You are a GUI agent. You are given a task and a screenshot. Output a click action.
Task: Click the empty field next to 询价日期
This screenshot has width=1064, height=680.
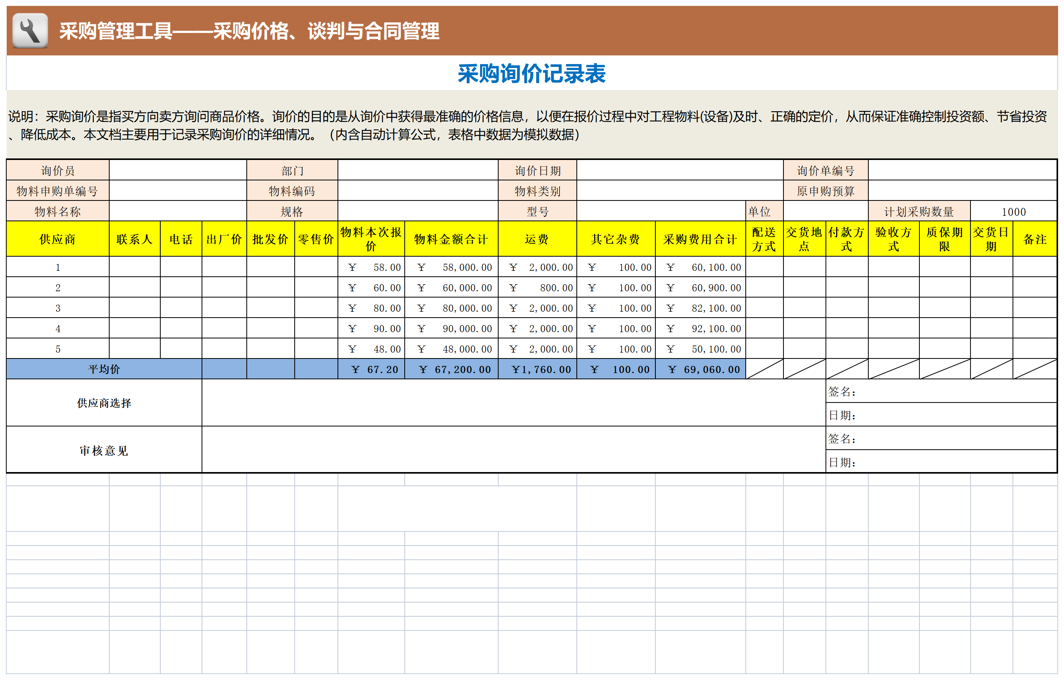[x=680, y=170]
